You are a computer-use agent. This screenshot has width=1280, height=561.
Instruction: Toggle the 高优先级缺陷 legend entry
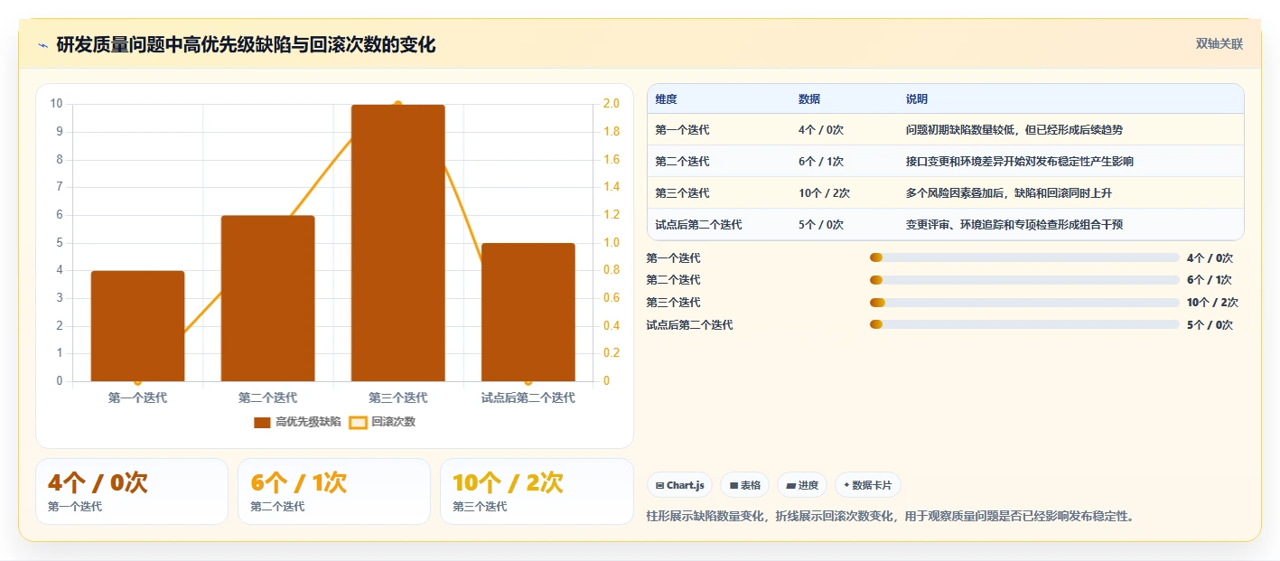(297, 422)
